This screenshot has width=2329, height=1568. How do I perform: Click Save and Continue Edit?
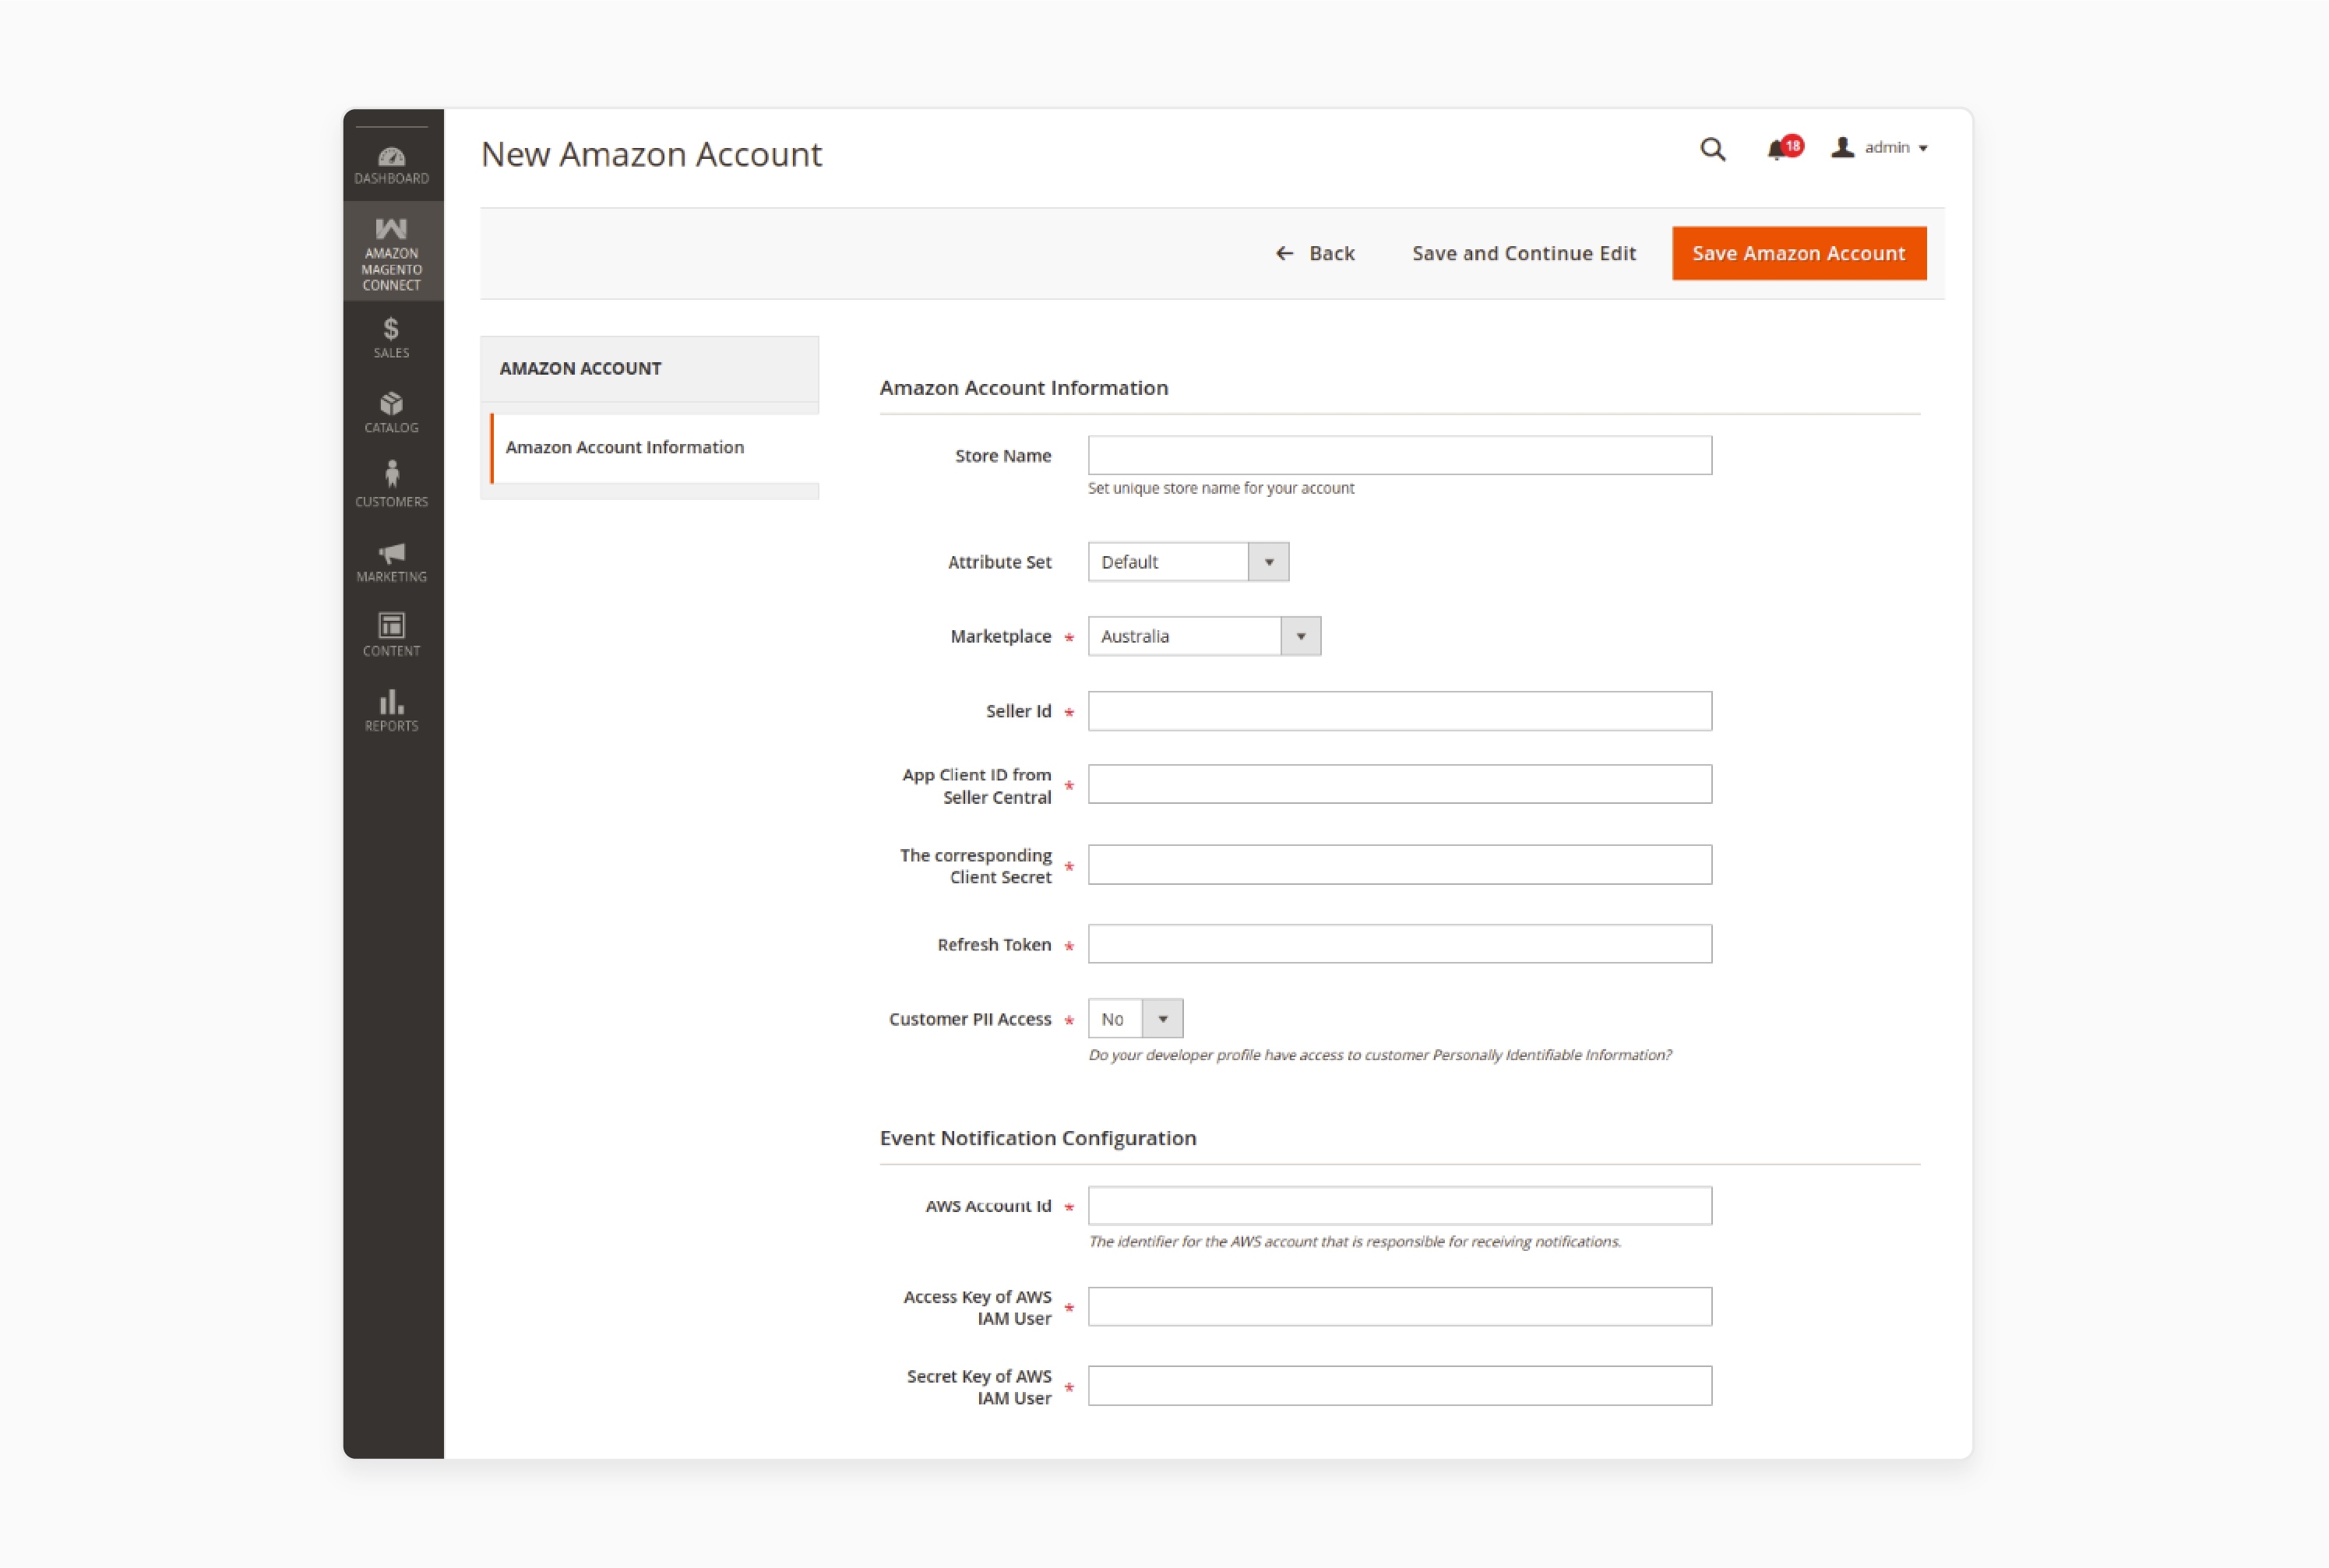1524,254
